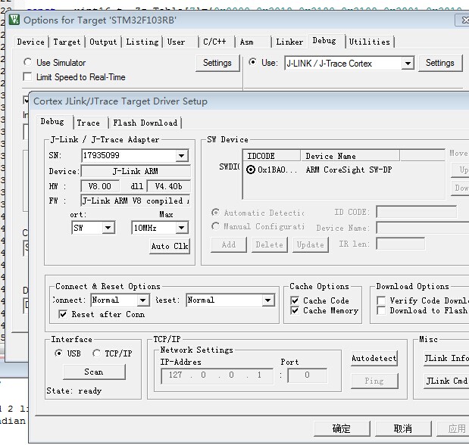Screen dimensions: 469x445
Task: Open JLink Cmd
Action: coord(446,381)
